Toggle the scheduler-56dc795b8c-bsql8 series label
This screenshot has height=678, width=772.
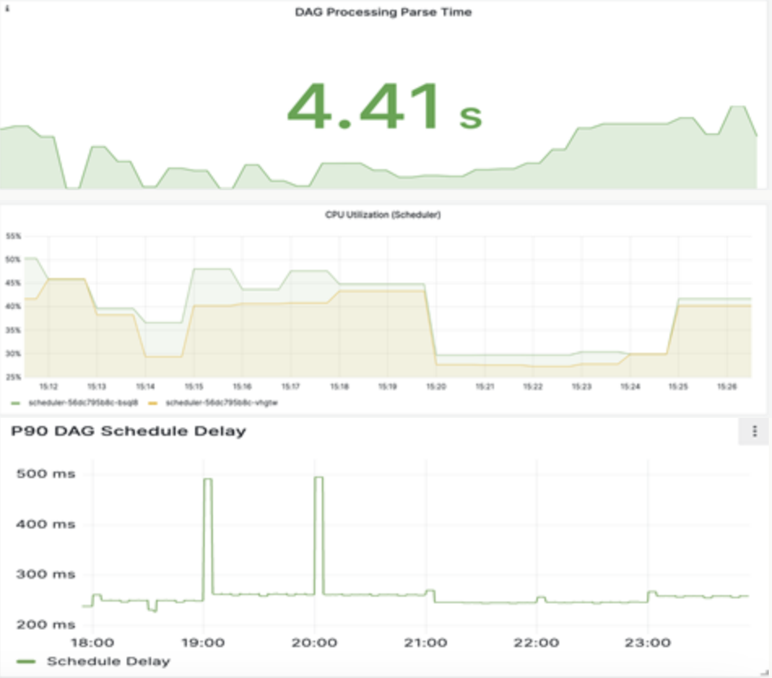pyautogui.click(x=82, y=403)
